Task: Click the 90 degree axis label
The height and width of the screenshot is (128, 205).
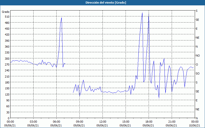Action: [x=8, y=100]
